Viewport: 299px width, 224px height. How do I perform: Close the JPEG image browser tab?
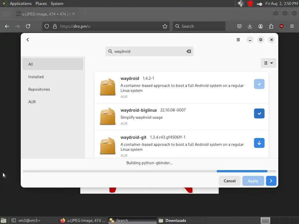tap(74, 14)
